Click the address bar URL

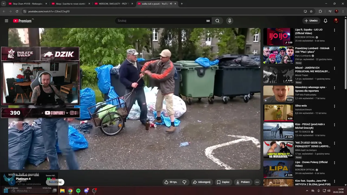[49, 11]
